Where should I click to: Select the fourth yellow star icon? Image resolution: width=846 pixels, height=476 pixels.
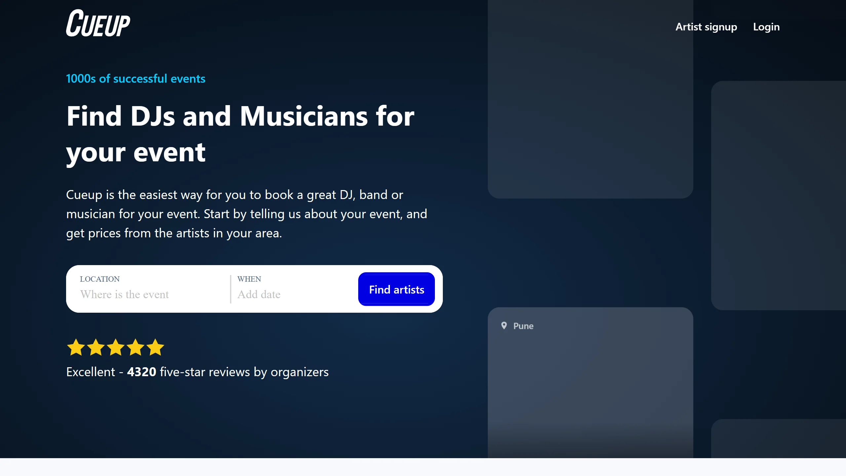135,347
